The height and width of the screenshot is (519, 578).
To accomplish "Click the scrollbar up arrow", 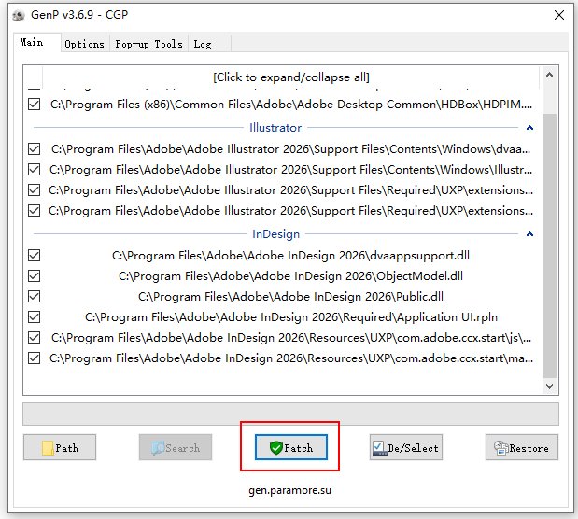I will [x=549, y=76].
